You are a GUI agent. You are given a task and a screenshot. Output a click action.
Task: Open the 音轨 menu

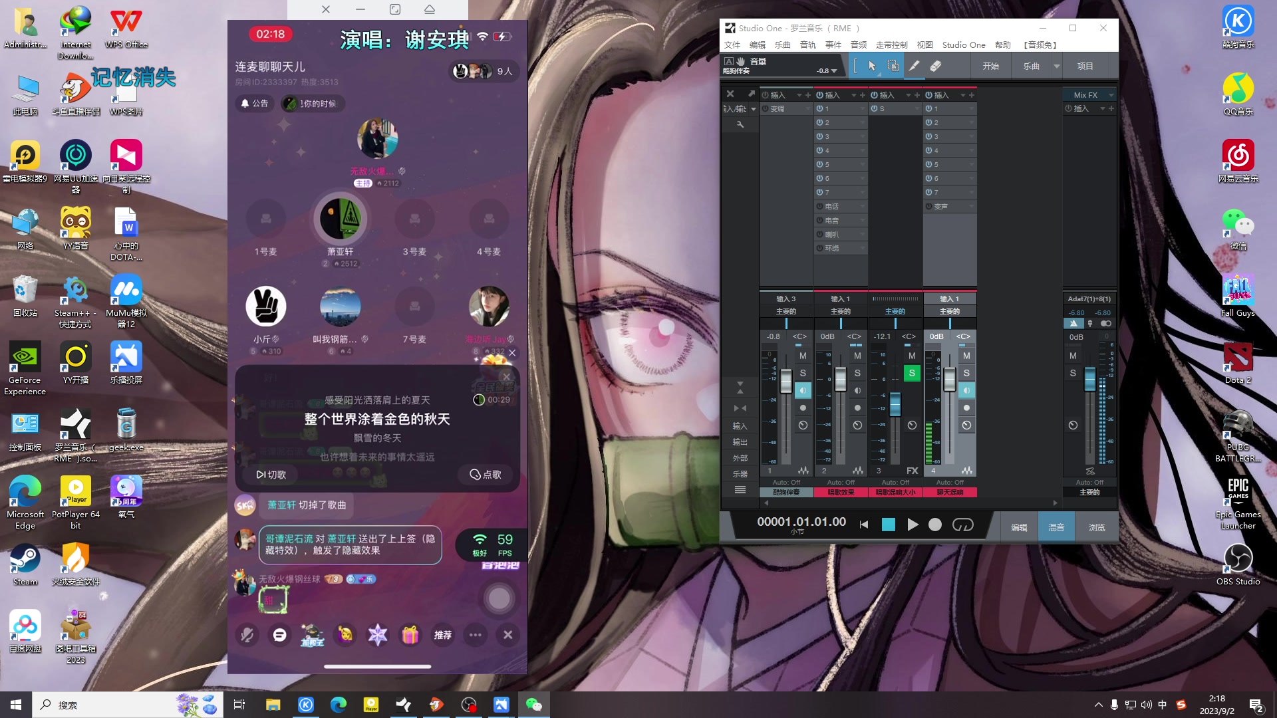pyautogui.click(x=808, y=45)
